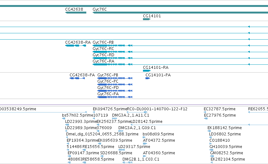
Task: Select transcript Gyc76C-RC label
Action: 103,49
